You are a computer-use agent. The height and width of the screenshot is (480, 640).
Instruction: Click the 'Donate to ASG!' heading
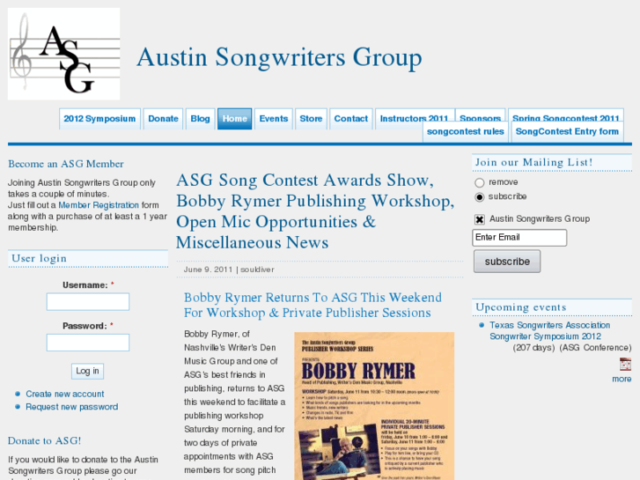click(45, 440)
